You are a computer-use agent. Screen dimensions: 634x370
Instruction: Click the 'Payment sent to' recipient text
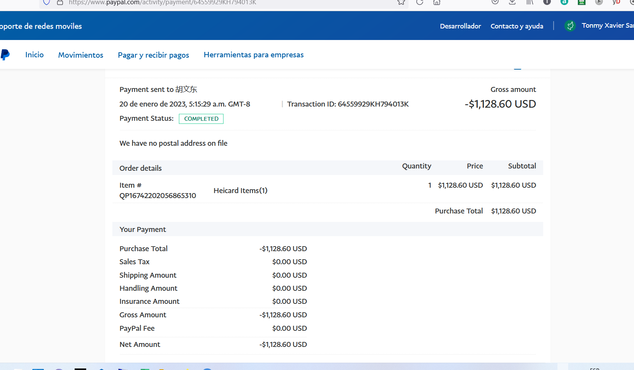pyautogui.click(x=158, y=89)
